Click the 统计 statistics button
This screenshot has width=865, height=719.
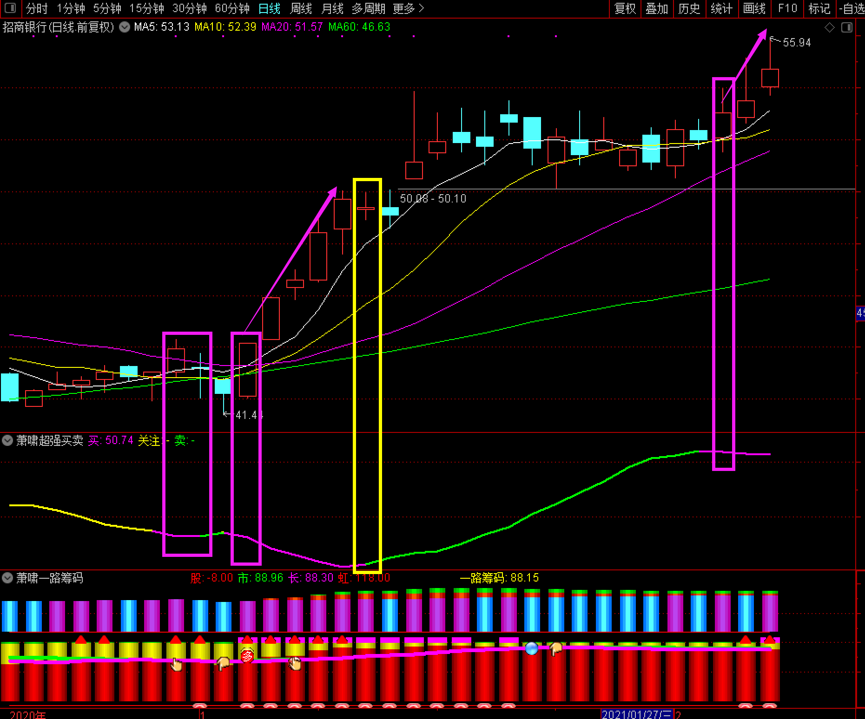pos(721,8)
